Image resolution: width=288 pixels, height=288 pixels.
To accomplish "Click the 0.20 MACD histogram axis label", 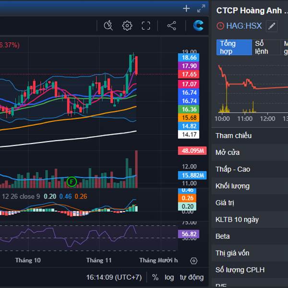I will [187, 206].
